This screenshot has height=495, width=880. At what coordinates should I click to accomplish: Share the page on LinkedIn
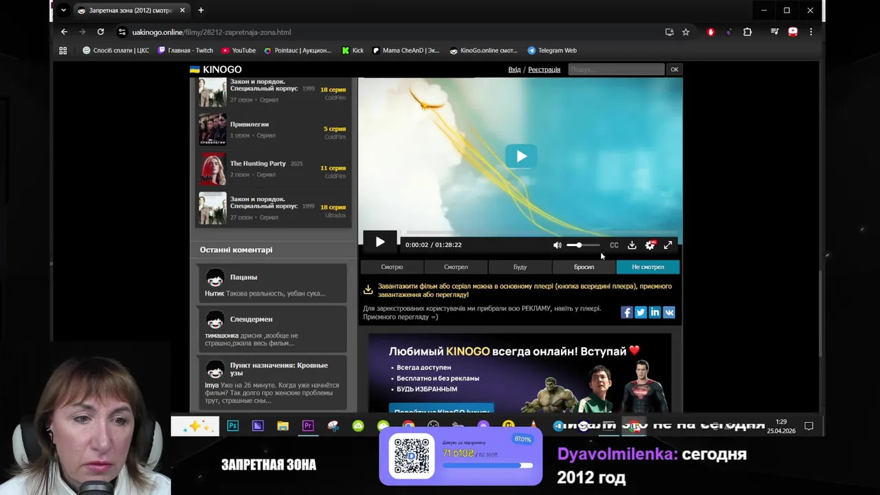(654, 312)
